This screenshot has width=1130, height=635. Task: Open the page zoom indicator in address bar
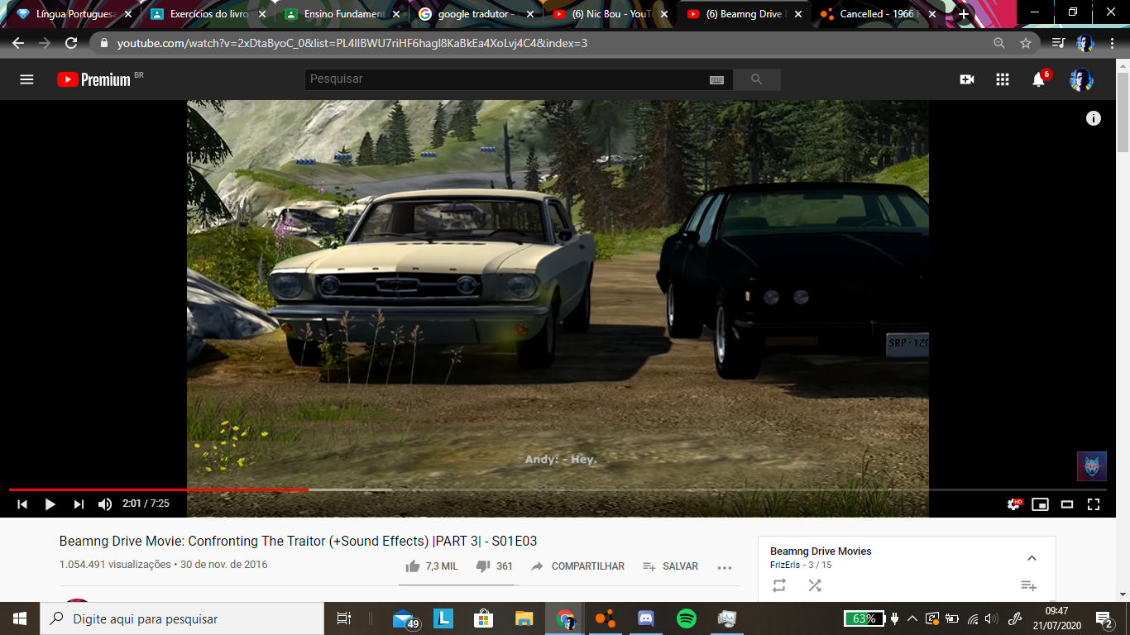coord(999,43)
